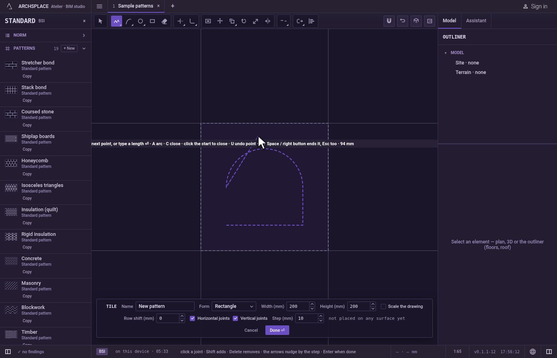Select the copy tool

(x=232, y=21)
